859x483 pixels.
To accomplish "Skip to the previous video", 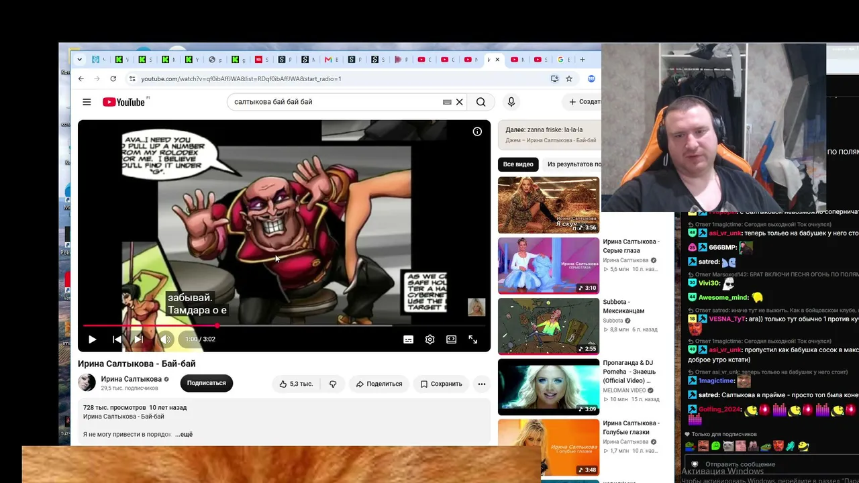I will pos(117,339).
